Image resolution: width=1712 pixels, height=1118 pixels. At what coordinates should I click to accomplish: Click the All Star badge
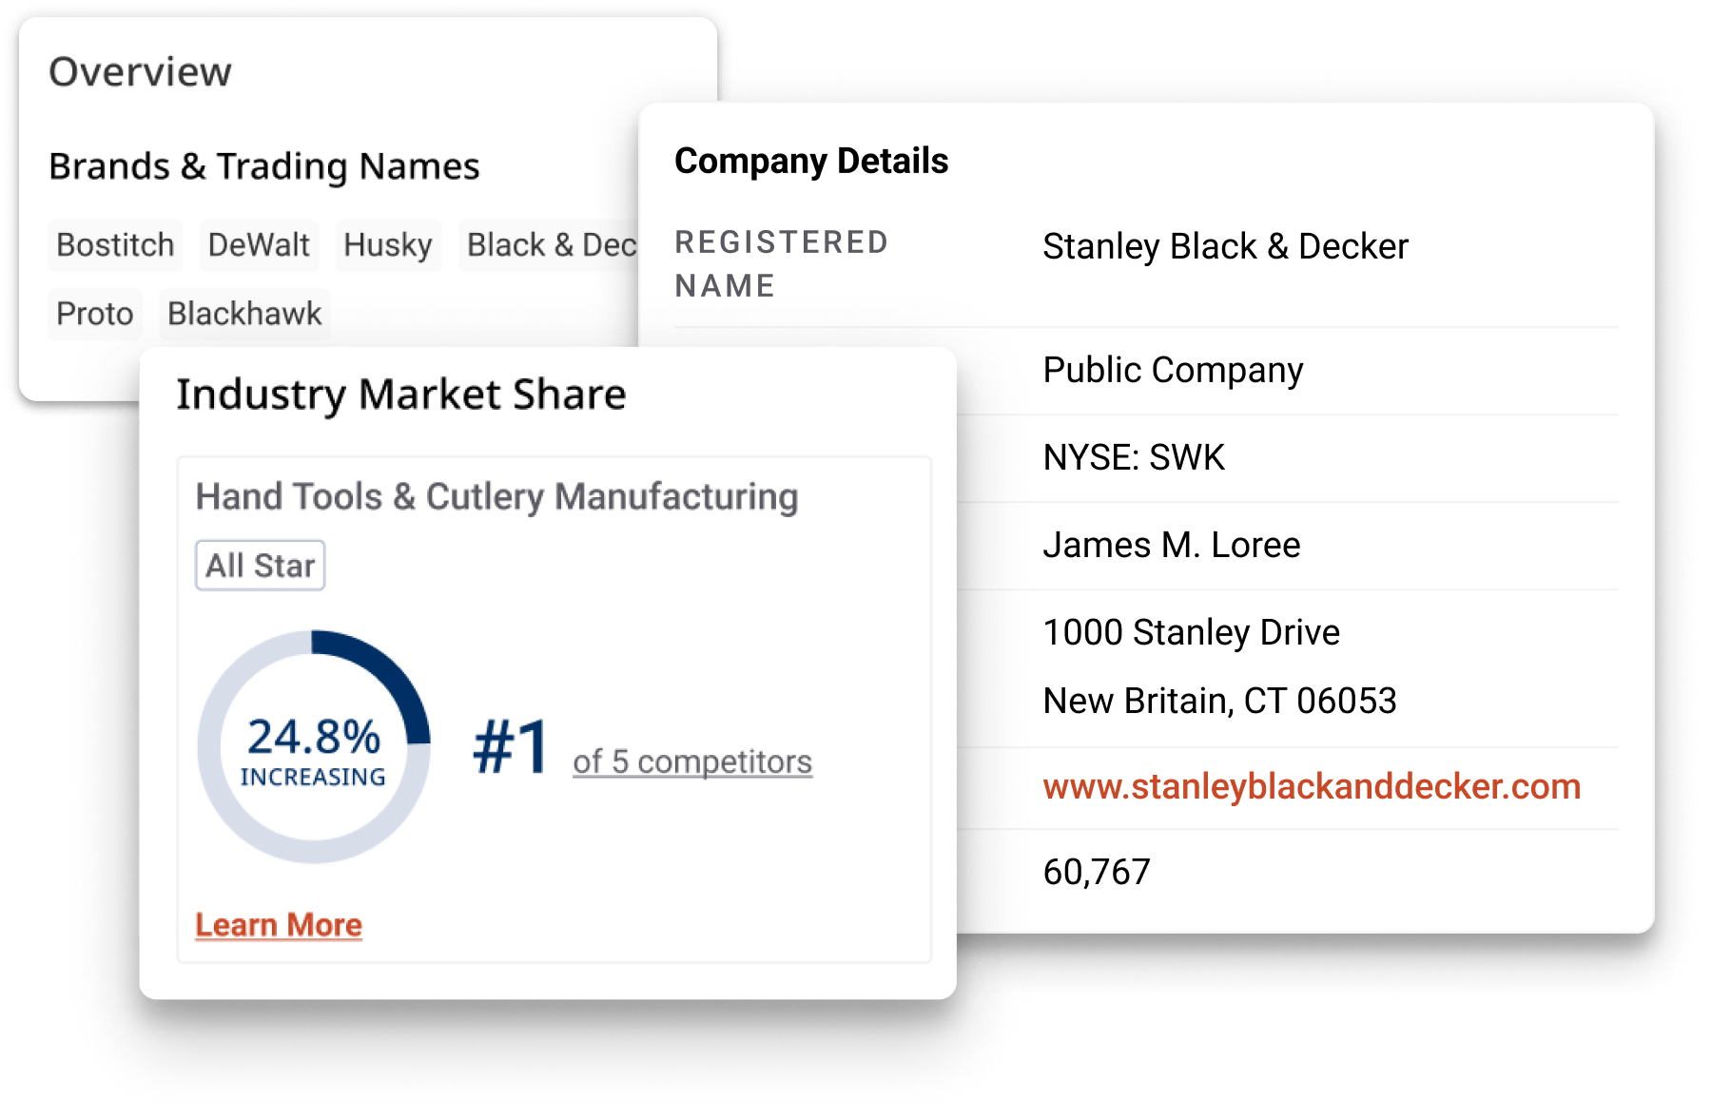coord(261,566)
